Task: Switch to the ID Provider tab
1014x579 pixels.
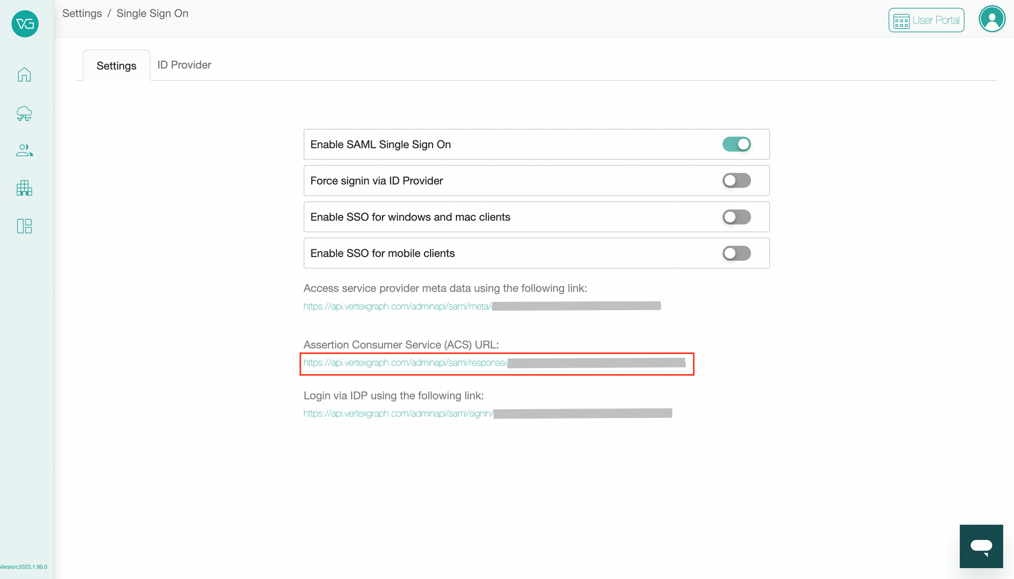Action: pyautogui.click(x=184, y=64)
